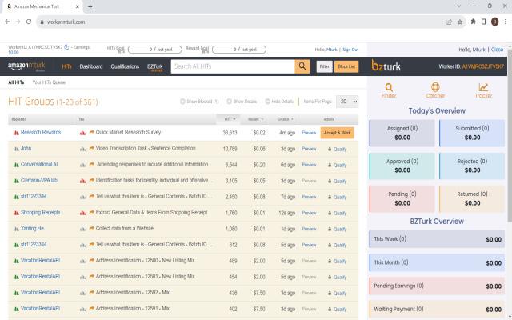Click the share arrow for Video Transcription Task

[92, 148]
